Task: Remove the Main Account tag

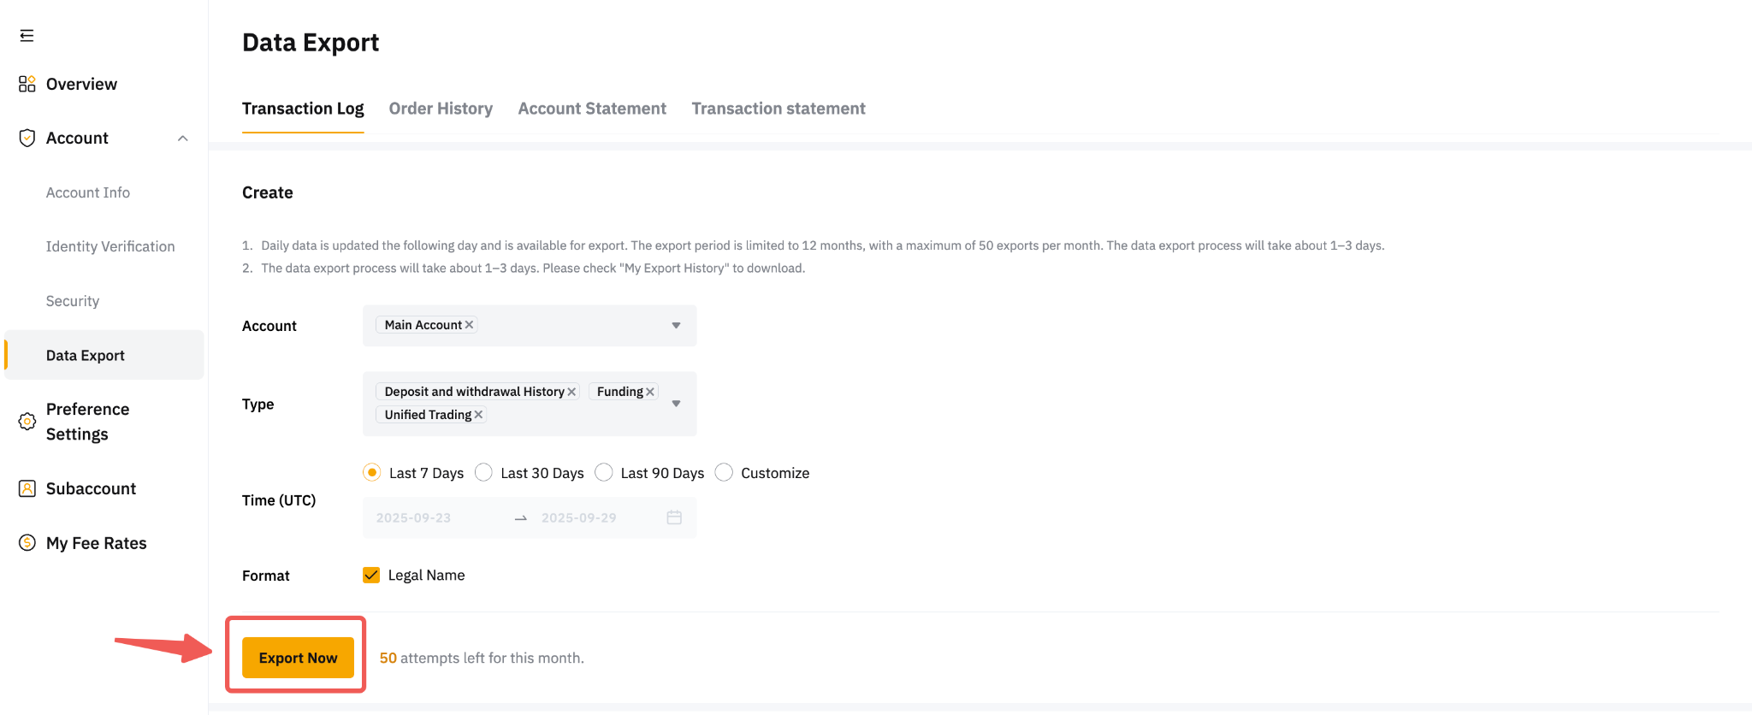Action: click(x=469, y=325)
